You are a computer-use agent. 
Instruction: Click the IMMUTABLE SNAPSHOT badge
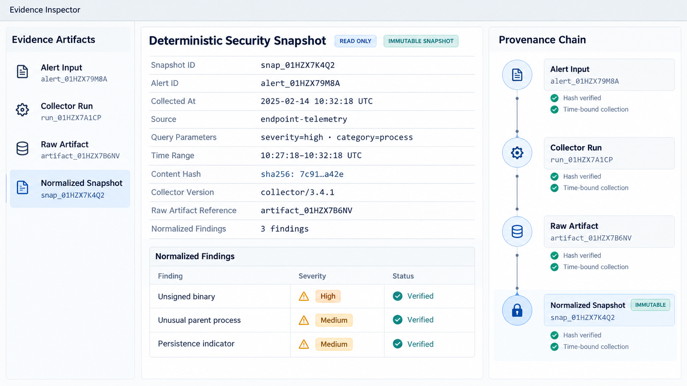421,41
